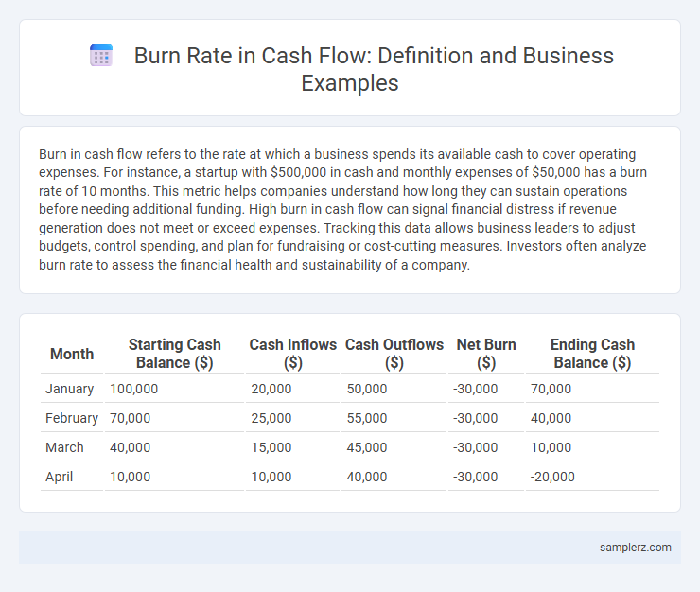Image resolution: width=700 pixels, height=592 pixels.
Task: Click March net burn -30,000
Action: point(476,447)
